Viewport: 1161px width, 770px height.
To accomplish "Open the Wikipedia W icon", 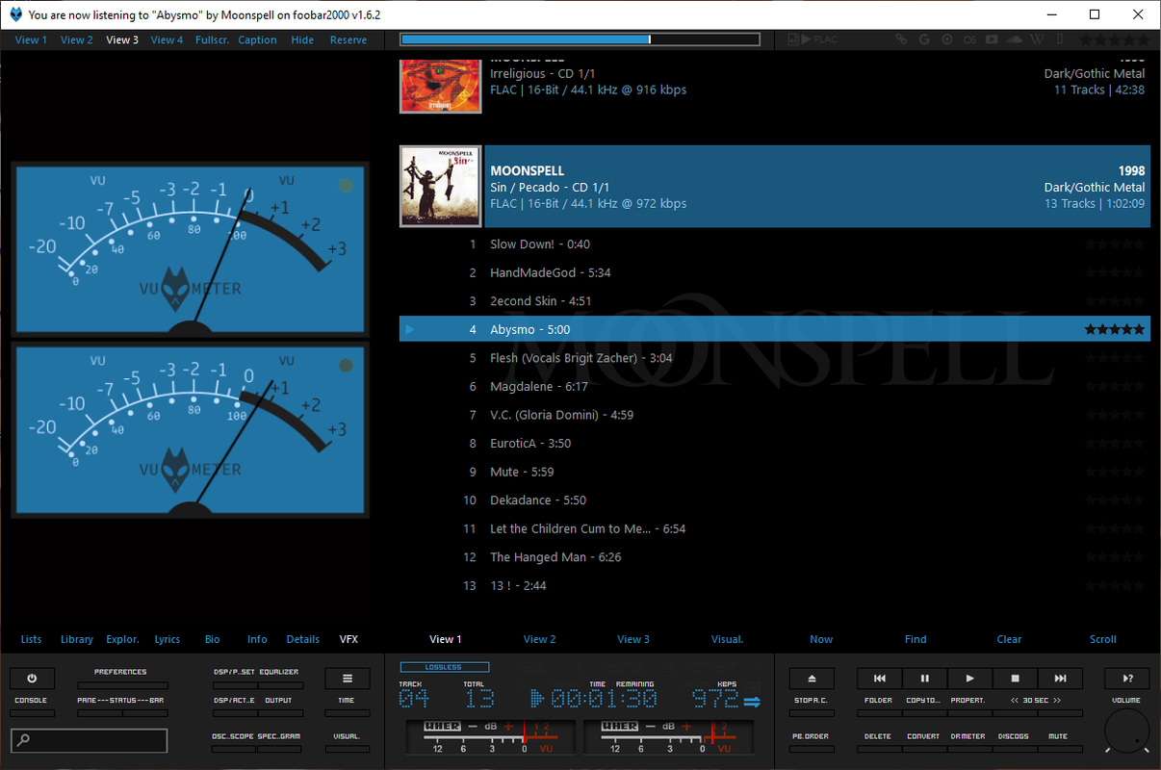I will click(x=1037, y=39).
